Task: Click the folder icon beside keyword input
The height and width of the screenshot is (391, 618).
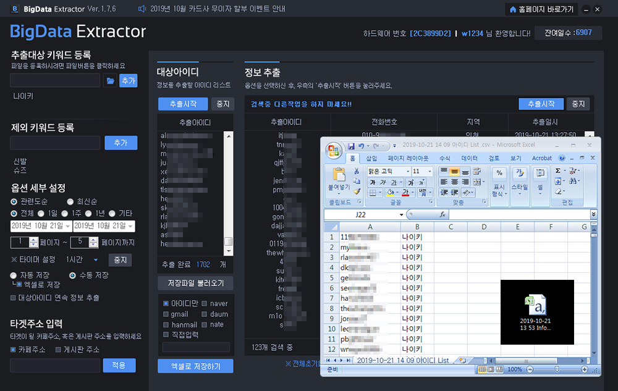Action: pos(110,81)
